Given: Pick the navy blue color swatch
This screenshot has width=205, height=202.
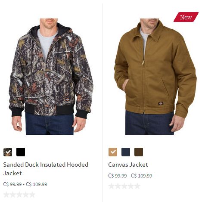Looking at the screenshot, I should pos(126,152).
